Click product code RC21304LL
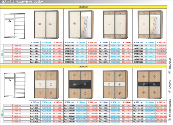Image resolution: width=173 pixels, height=125 pixels. coord(127,108)
